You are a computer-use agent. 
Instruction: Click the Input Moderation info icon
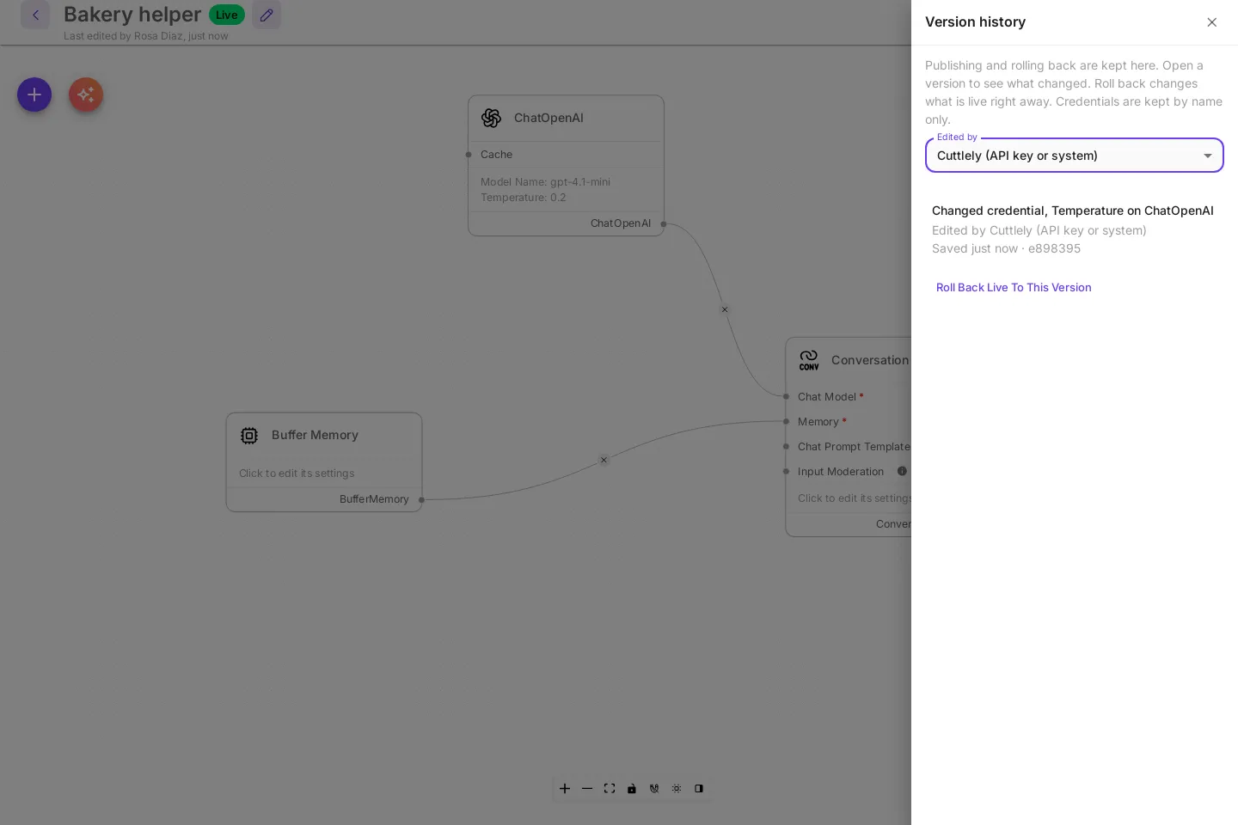click(902, 471)
